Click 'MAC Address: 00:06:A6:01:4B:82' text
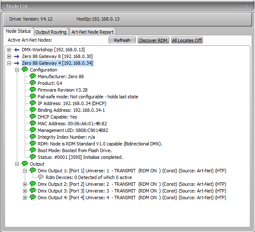This screenshot has height=232, width=255. [x=73, y=124]
